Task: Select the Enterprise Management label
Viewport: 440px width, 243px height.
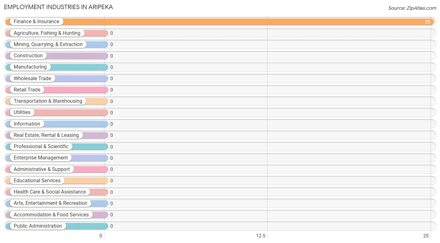Action: (x=41, y=158)
